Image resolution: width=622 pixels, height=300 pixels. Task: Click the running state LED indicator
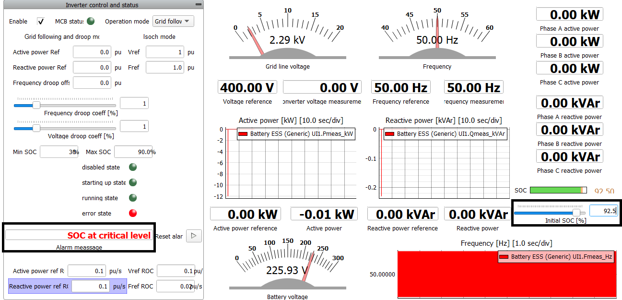coord(133,198)
